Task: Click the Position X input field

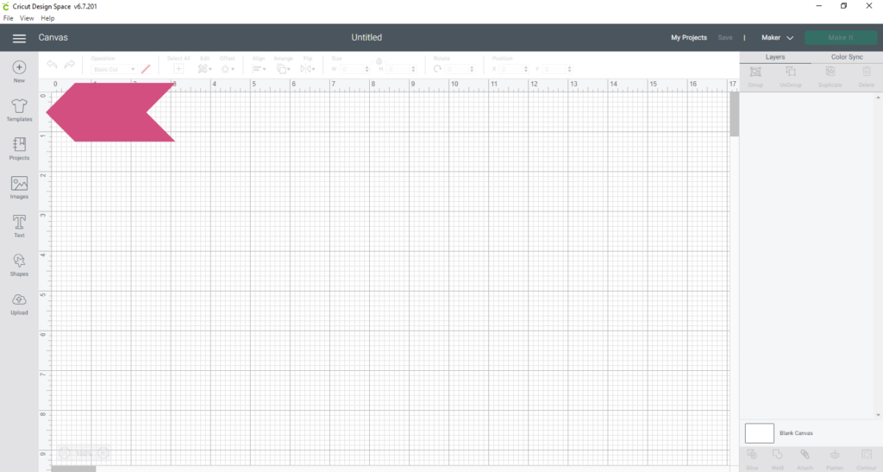Action: pyautogui.click(x=511, y=69)
